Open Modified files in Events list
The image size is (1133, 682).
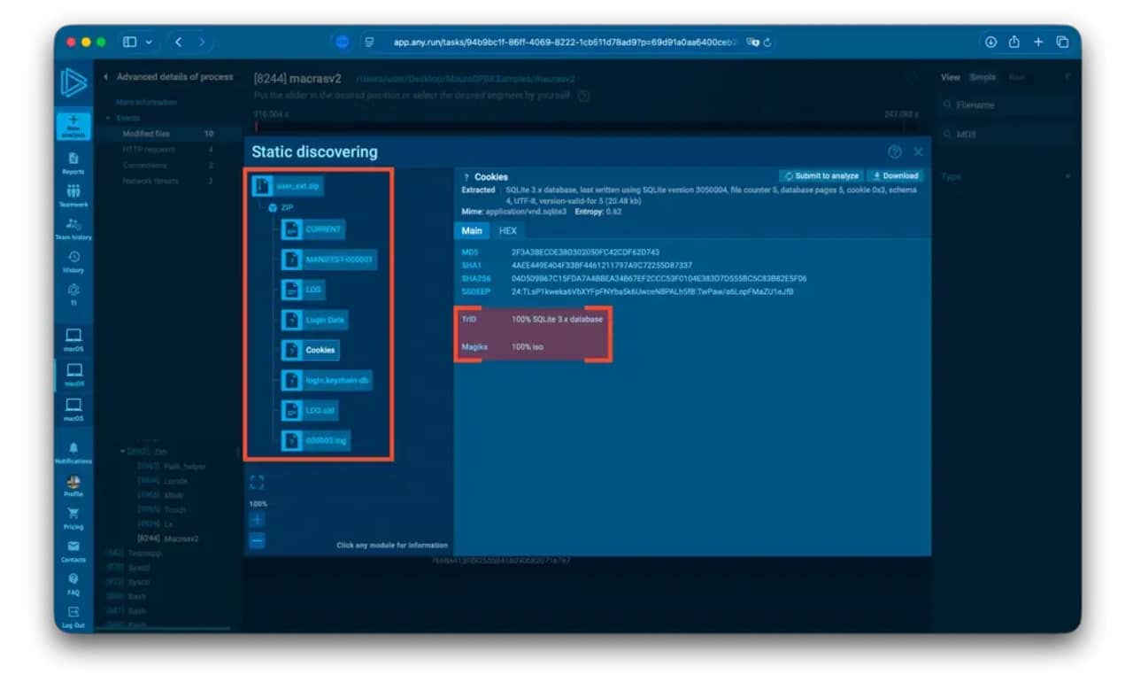point(147,135)
